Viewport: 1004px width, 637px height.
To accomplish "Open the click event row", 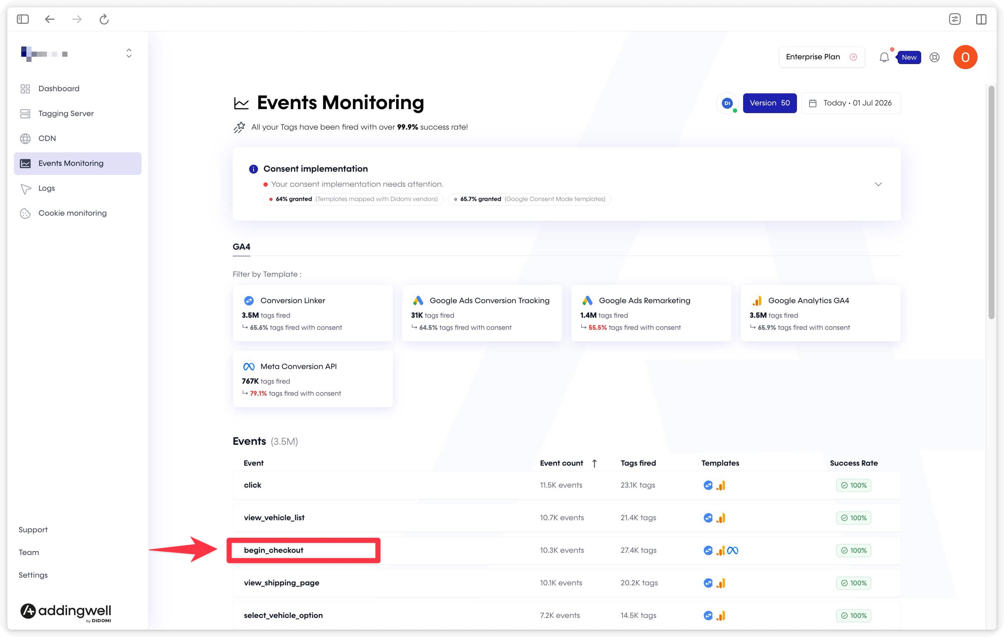I will pyautogui.click(x=566, y=485).
